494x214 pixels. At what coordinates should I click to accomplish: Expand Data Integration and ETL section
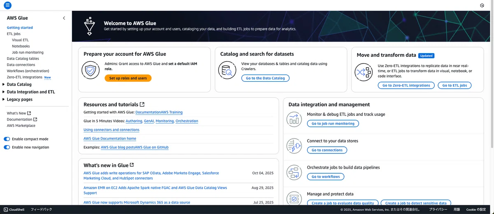[x=4, y=92]
